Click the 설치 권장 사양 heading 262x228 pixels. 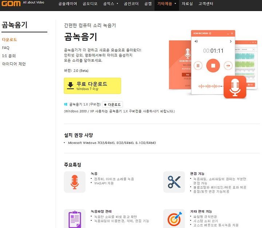tap(79, 135)
